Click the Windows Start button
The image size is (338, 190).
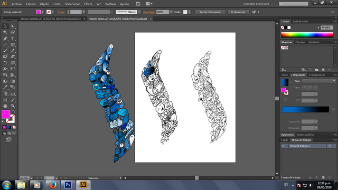6,185
